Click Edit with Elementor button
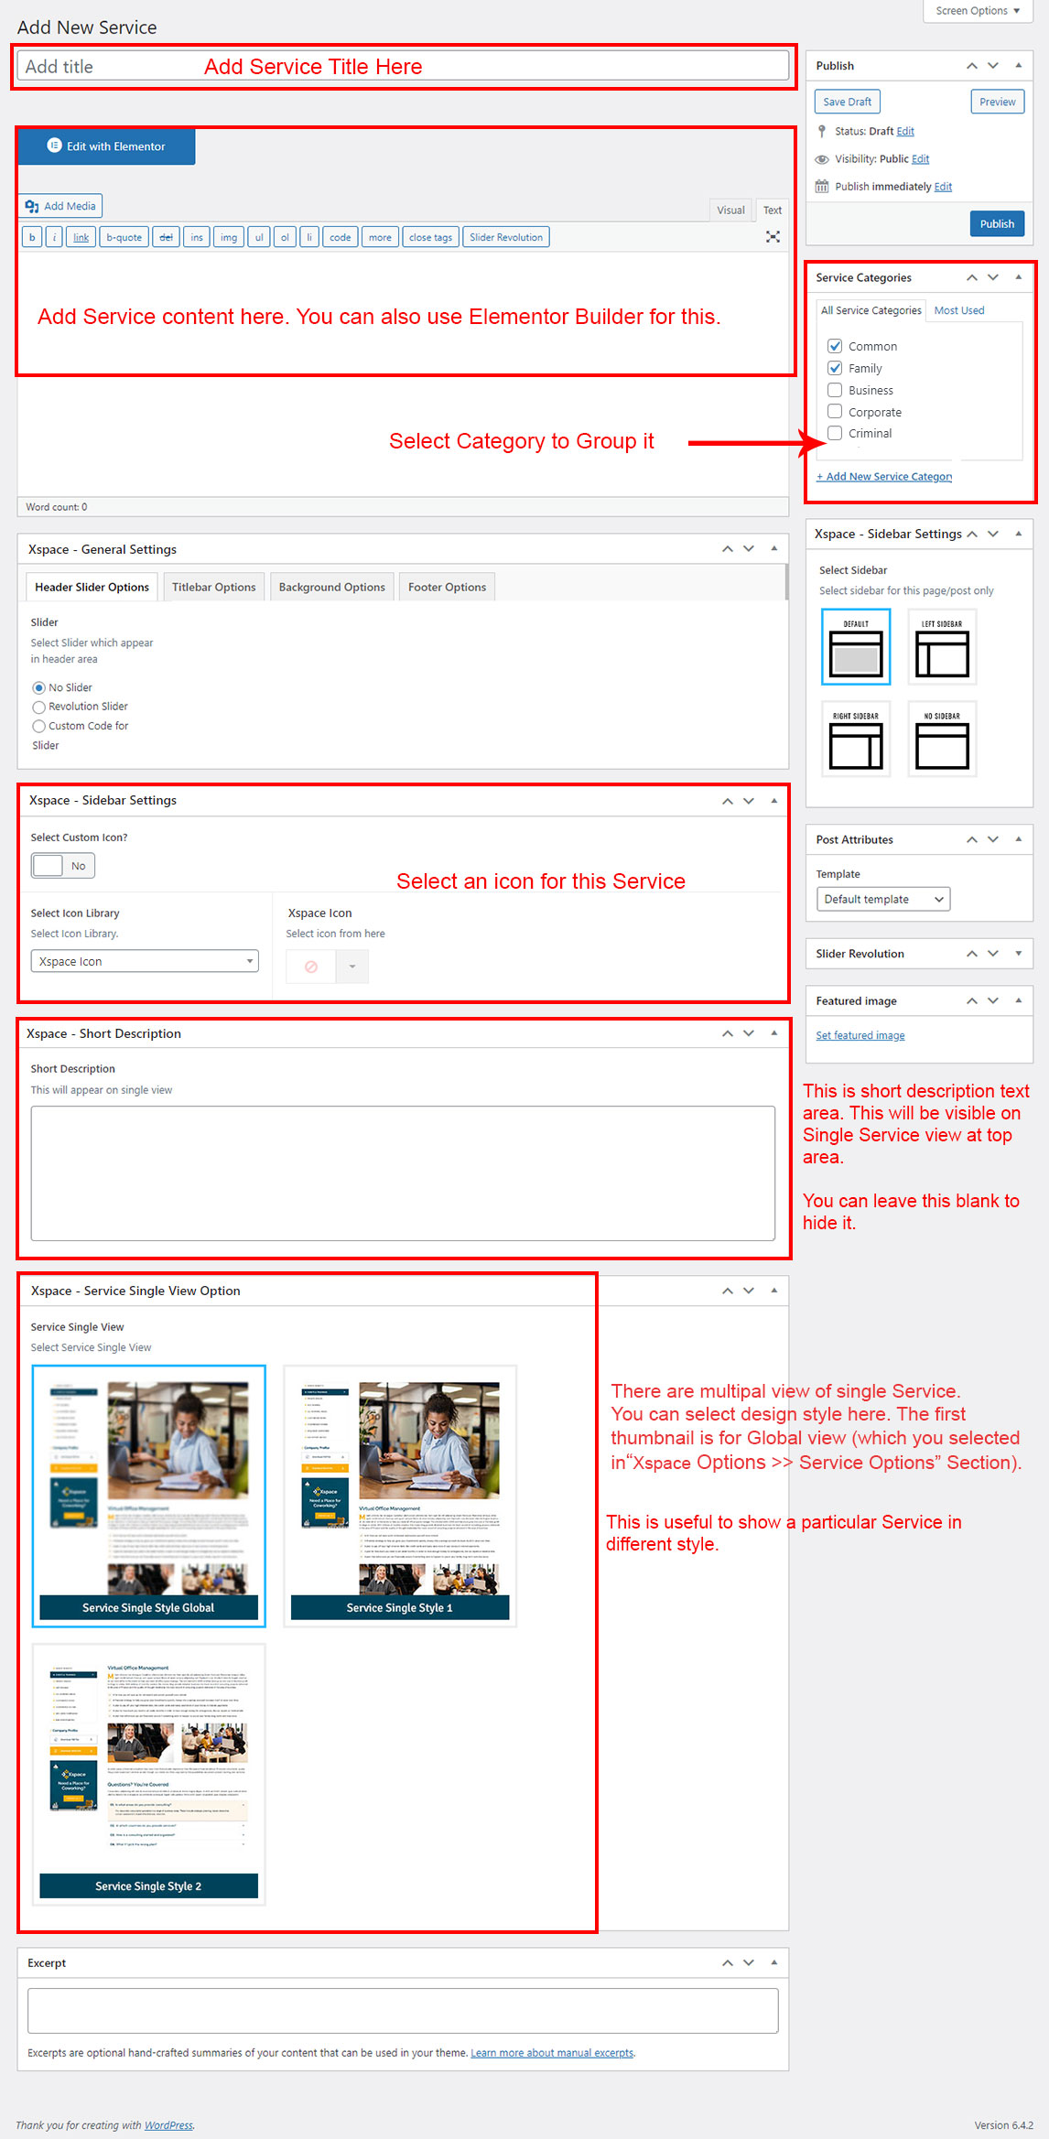The height and width of the screenshot is (2139, 1049). (x=106, y=146)
